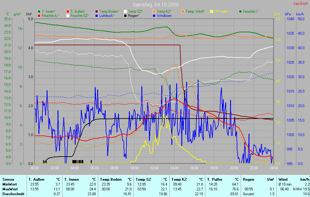This screenshot has height=197, width=310.
Task: Select the blue Luftdruck legend swatch
Action: point(97,15)
